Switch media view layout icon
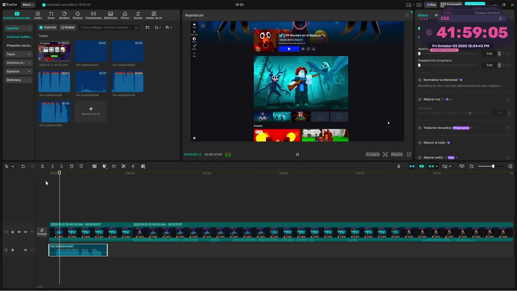 pyautogui.click(x=147, y=27)
